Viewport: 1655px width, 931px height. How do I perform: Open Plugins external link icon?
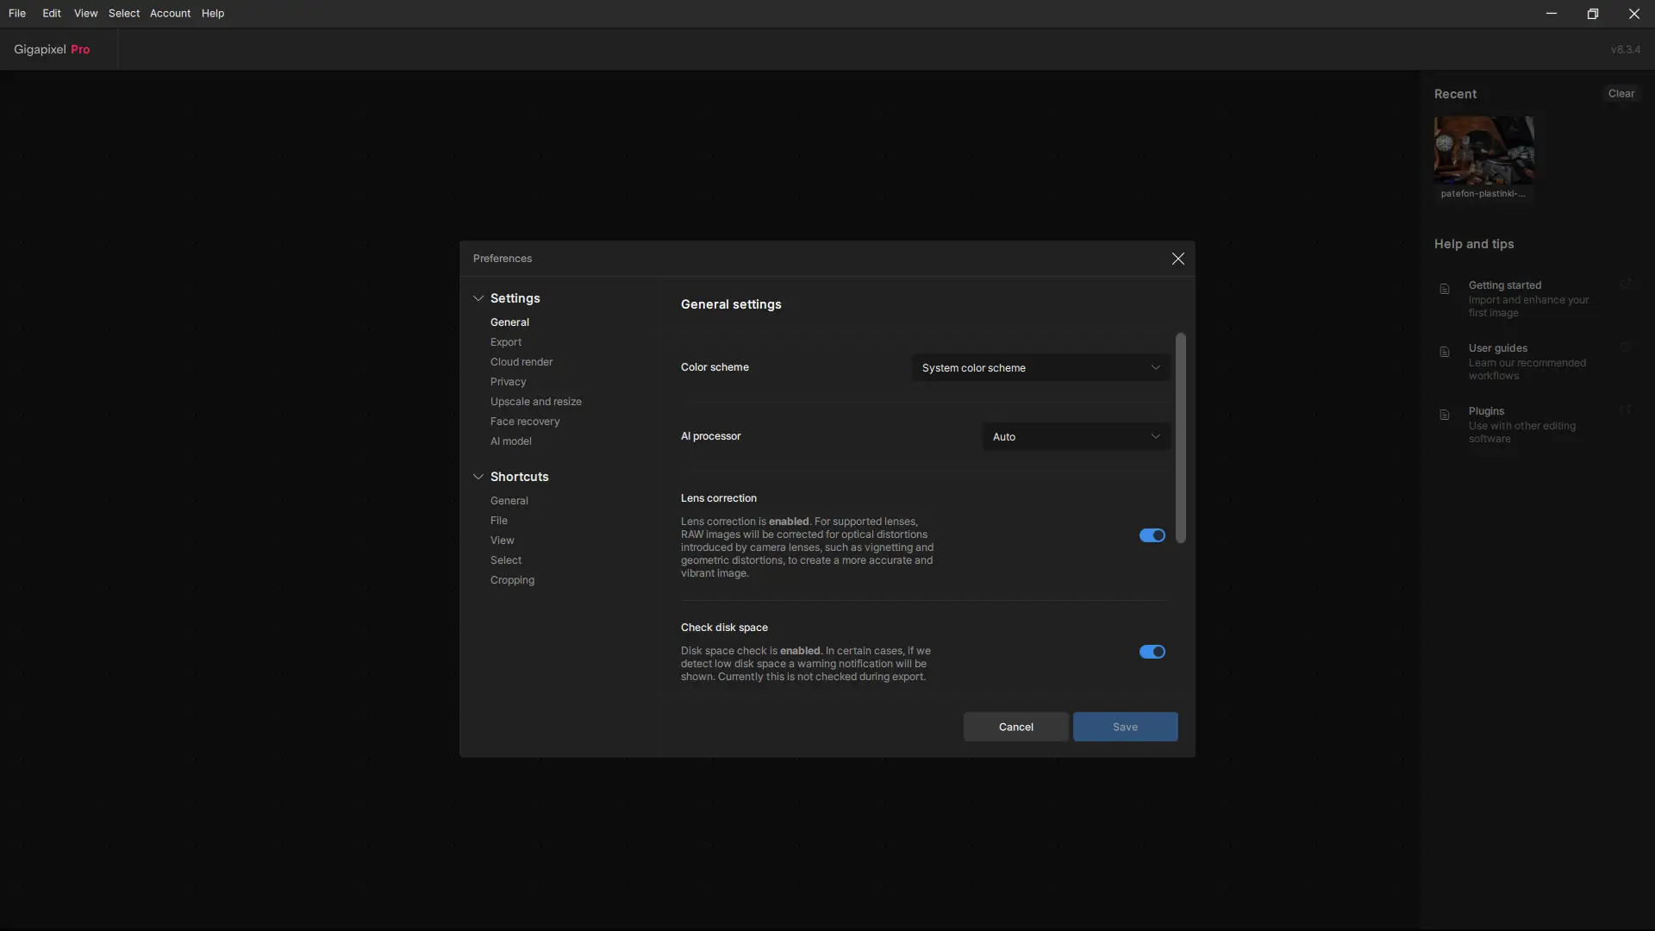pos(1625,410)
